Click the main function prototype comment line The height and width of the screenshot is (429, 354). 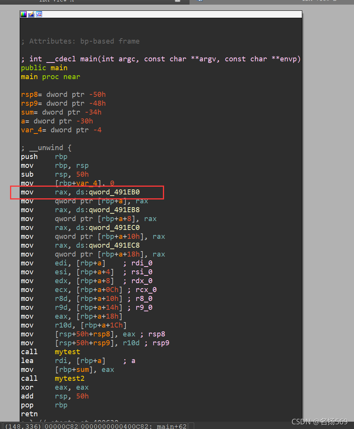[161, 59]
